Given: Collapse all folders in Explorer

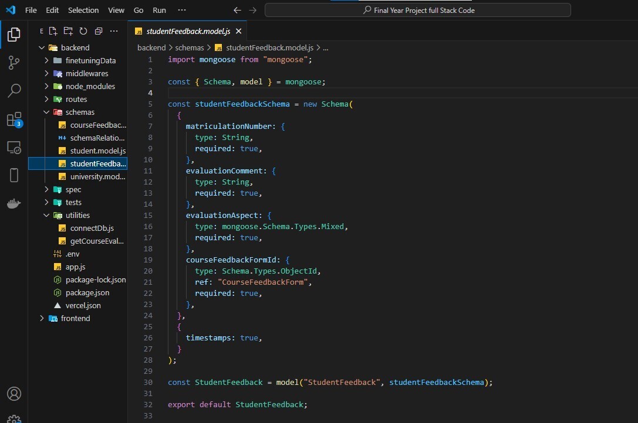Looking at the screenshot, I should [99, 31].
